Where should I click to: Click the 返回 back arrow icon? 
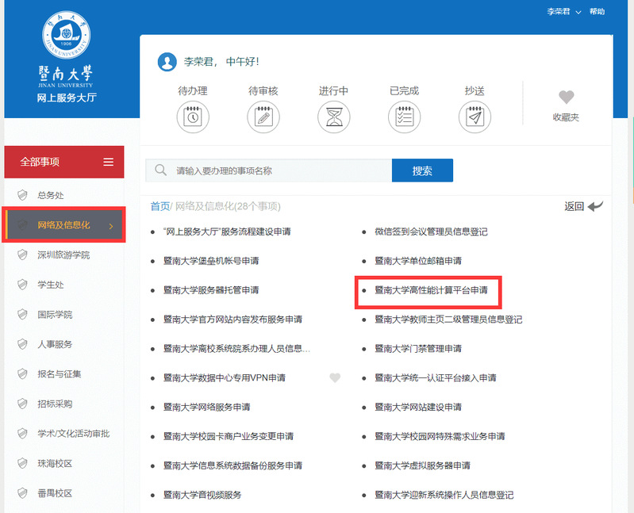[x=595, y=206]
